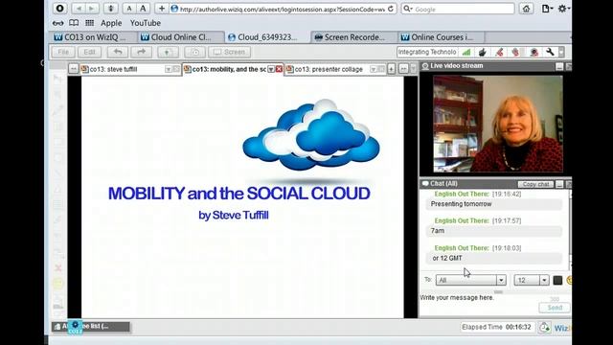
Task: Click the Copy chat button
Action: click(x=535, y=184)
